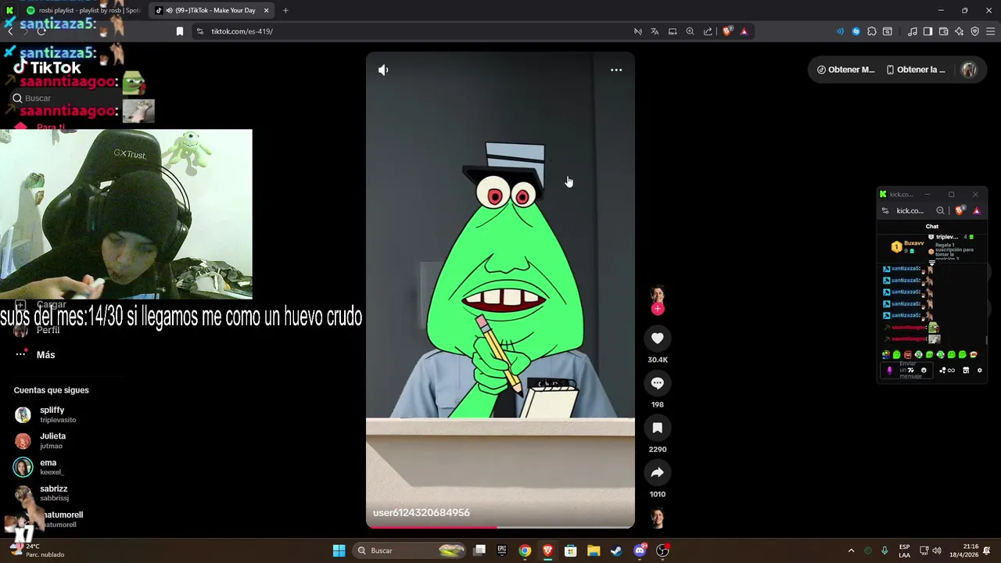Screen dimensions: 1001x563
Task: Open the Windows Start button
Action: [x=339, y=550]
